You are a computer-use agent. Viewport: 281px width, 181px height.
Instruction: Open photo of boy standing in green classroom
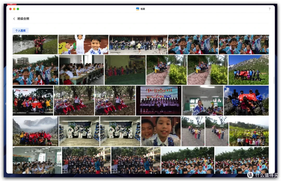tap(202, 101)
